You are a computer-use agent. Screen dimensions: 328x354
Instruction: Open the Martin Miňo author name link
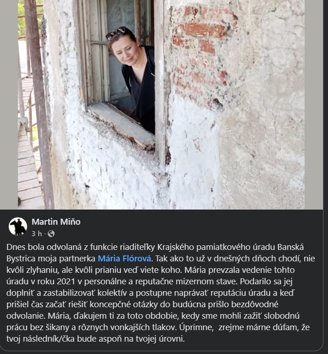[x=56, y=221]
